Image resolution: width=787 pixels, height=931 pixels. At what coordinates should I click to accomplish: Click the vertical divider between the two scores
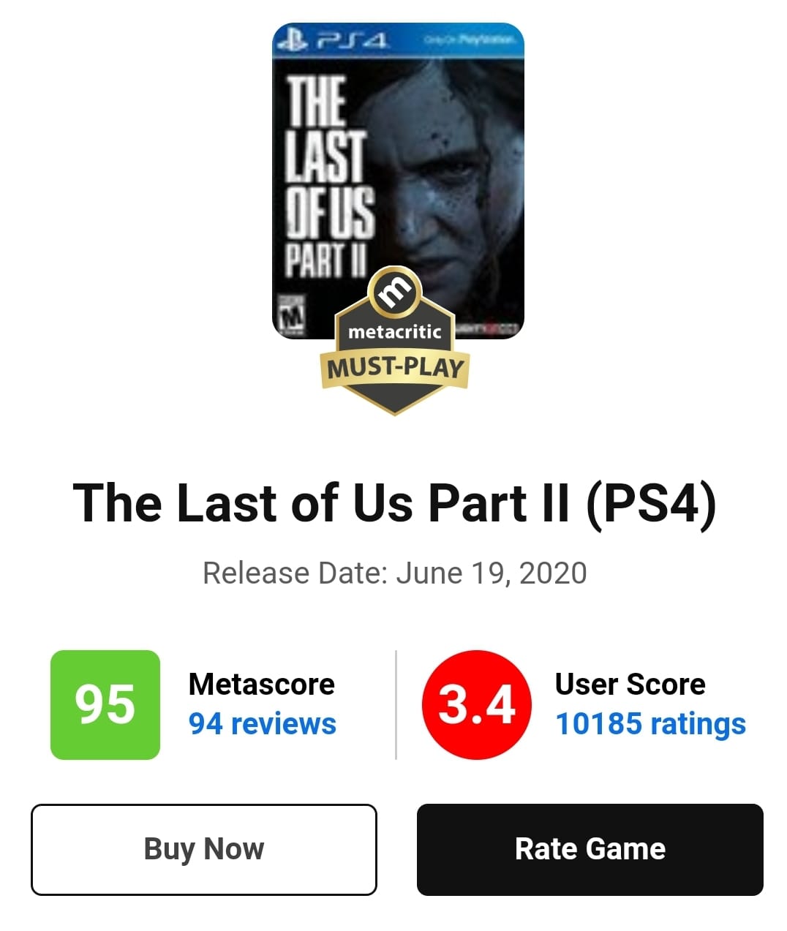coord(396,704)
